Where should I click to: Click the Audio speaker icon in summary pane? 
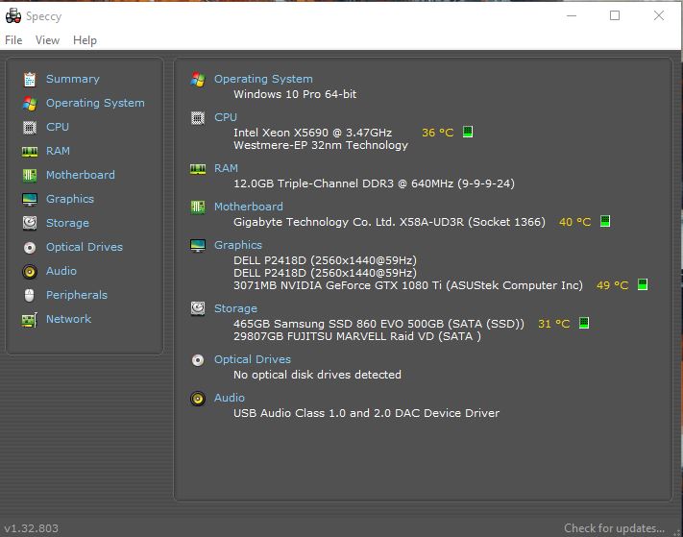pyautogui.click(x=198, y=399)
